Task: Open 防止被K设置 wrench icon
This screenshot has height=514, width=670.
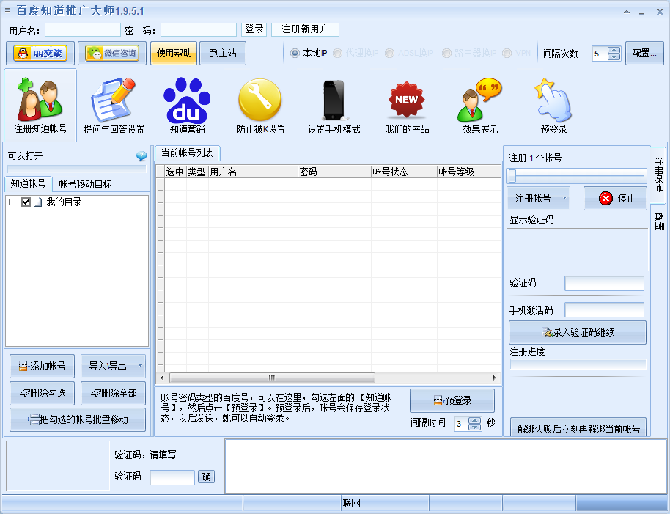Action: (260, 100)
